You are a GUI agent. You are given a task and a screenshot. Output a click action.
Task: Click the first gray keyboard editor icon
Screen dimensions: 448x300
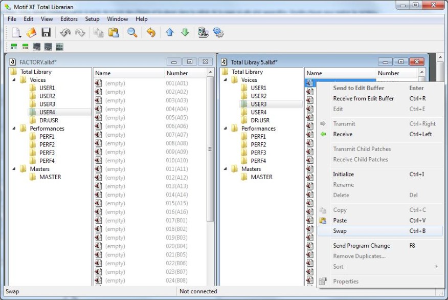pyautogui.click(x=37, y=47)
